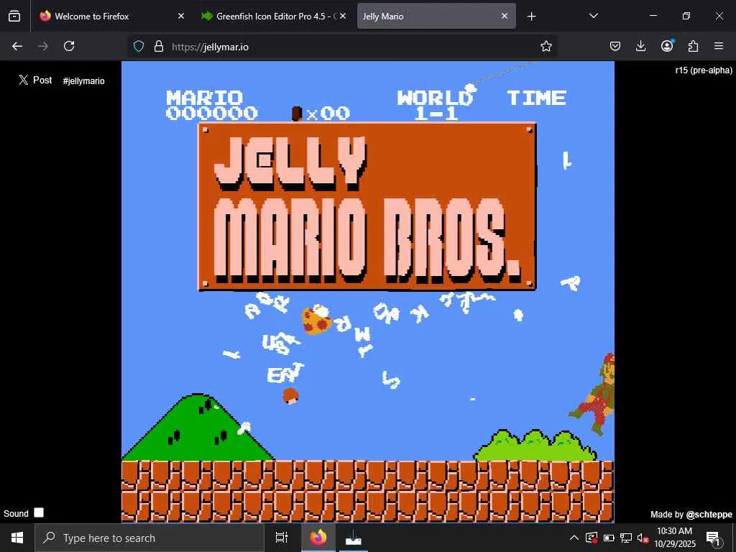The image size is (736, 552).
Task: Open a new tab with plus button
Action: pos(531,17)
